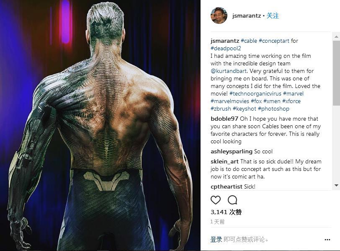Image resolution: width=340 pixels, height=251 pixels.
Task: Like the post with the heart icon
Action: [x=216, y=200]
